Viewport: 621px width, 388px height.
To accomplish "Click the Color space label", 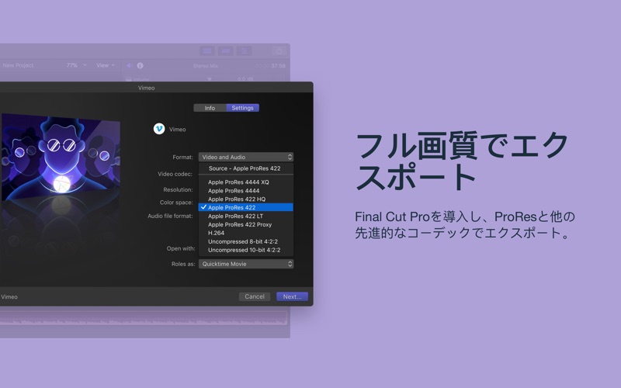I will 176,203.
